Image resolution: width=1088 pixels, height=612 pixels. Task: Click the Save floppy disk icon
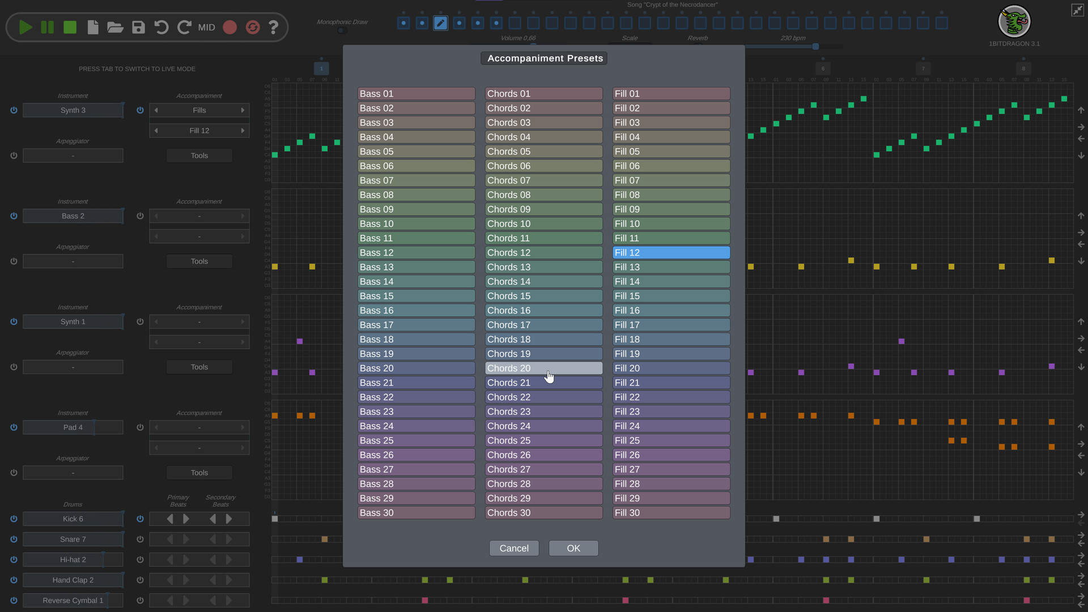coord(138,27)
